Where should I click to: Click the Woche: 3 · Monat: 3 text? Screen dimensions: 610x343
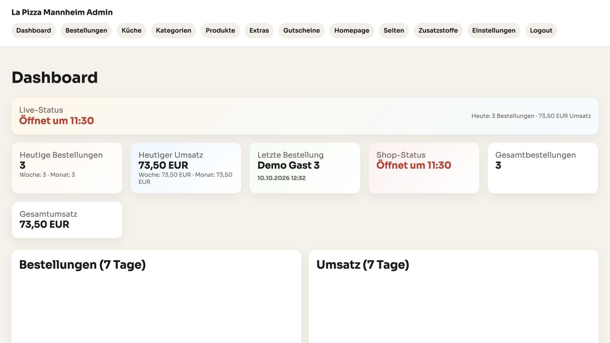[x=47, y=175]
